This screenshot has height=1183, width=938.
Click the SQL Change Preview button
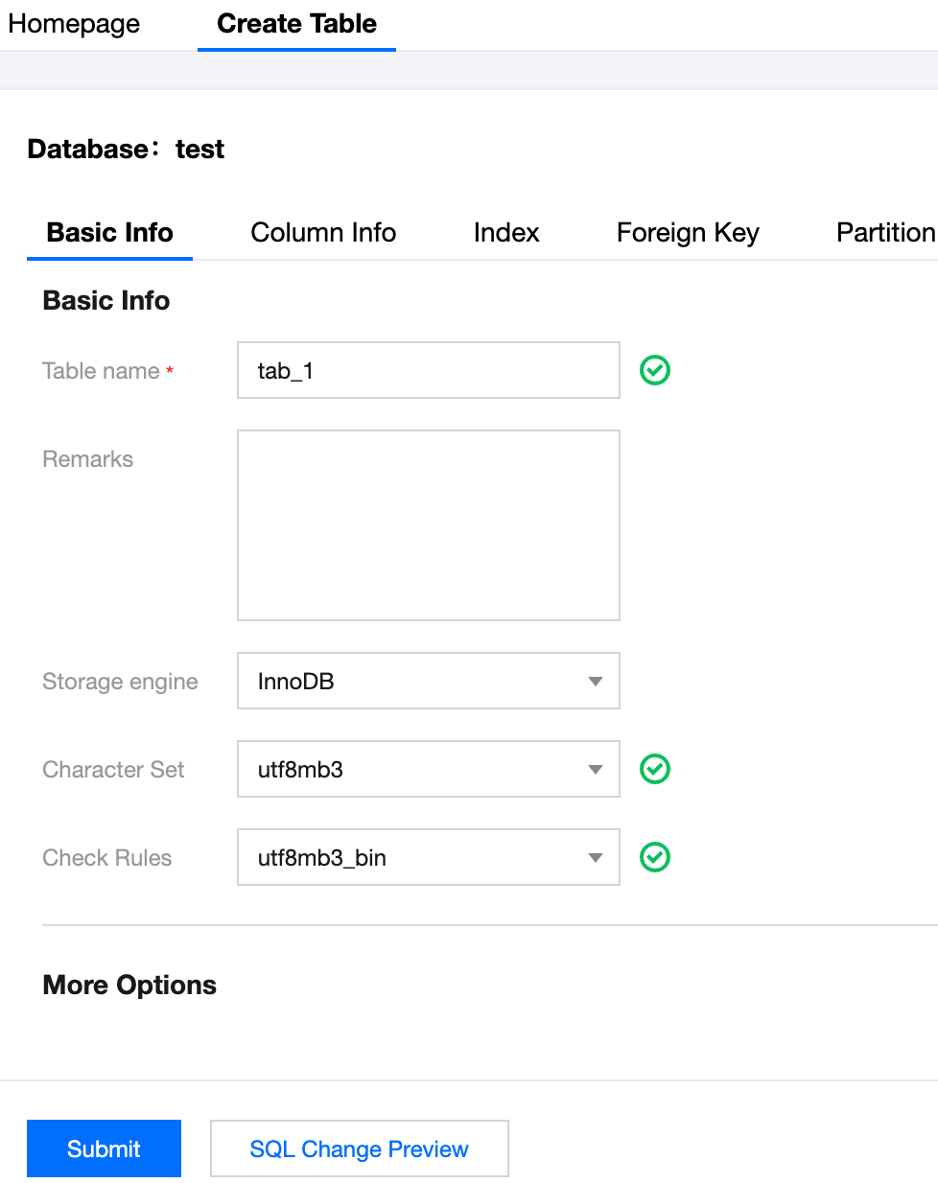[359, 1148]
